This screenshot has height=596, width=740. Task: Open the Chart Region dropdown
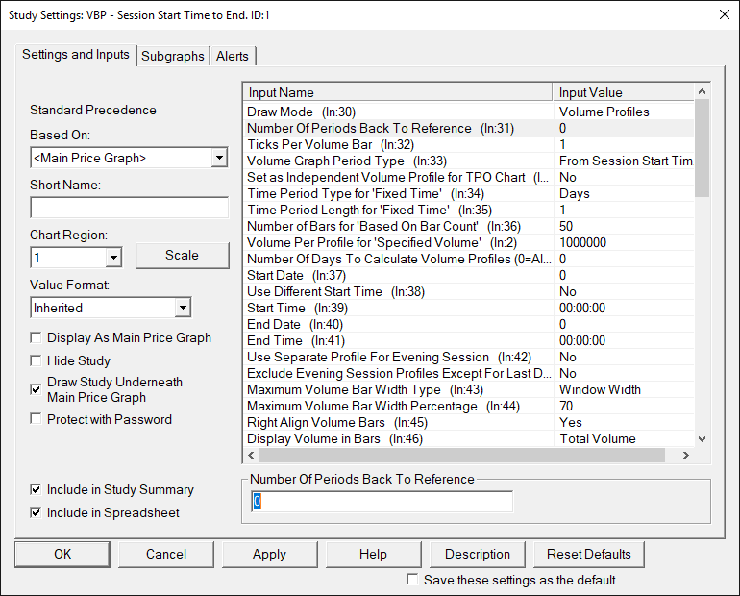[113, 258]
